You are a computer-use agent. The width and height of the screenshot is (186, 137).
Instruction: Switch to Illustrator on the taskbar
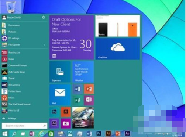coord(108,134)
